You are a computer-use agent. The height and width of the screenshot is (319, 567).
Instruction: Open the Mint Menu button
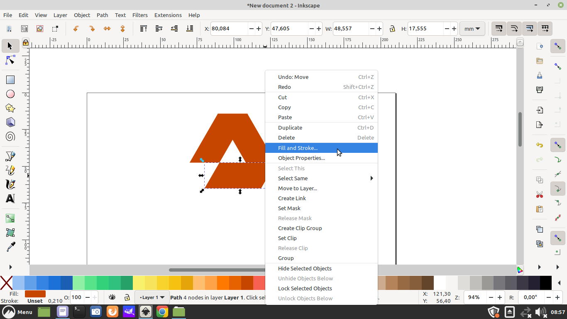coord(18,312)
